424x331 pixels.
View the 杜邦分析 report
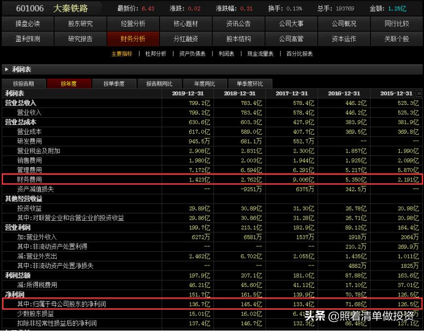pyautogui.click(x=155, y=54)
